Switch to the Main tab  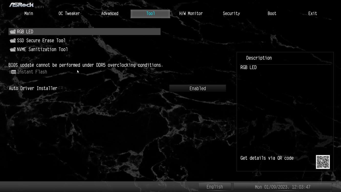pyautogui.click(x=29, y=14)
